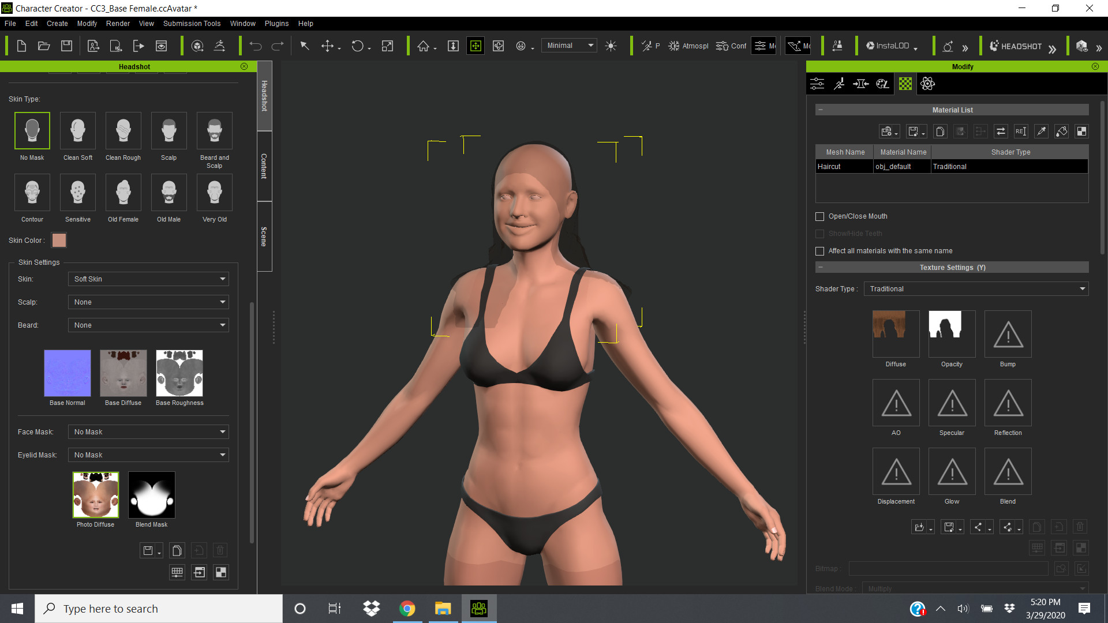Open the Skin dropdown showing Soft Skin

(148, 279)
